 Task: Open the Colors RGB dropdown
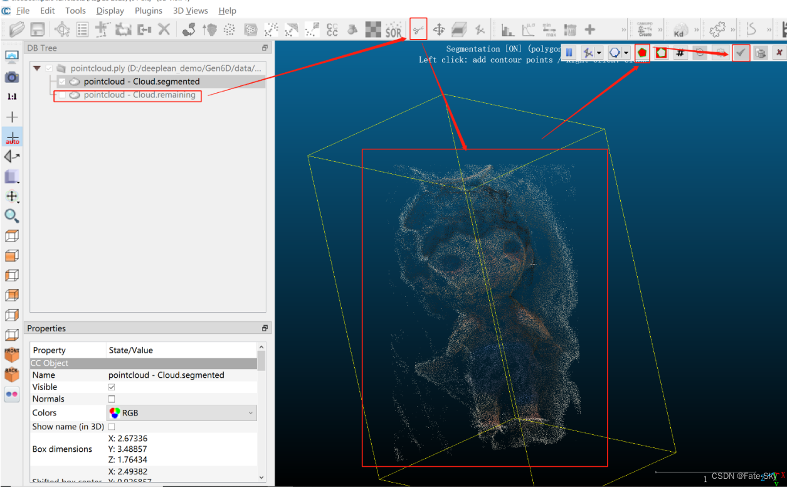182,413
